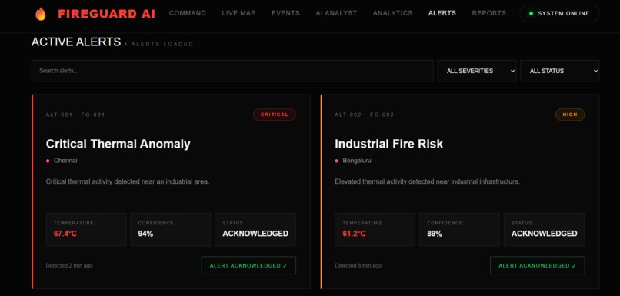Click the ACTIVE ALERTS heading

click(x=76, y=42)
